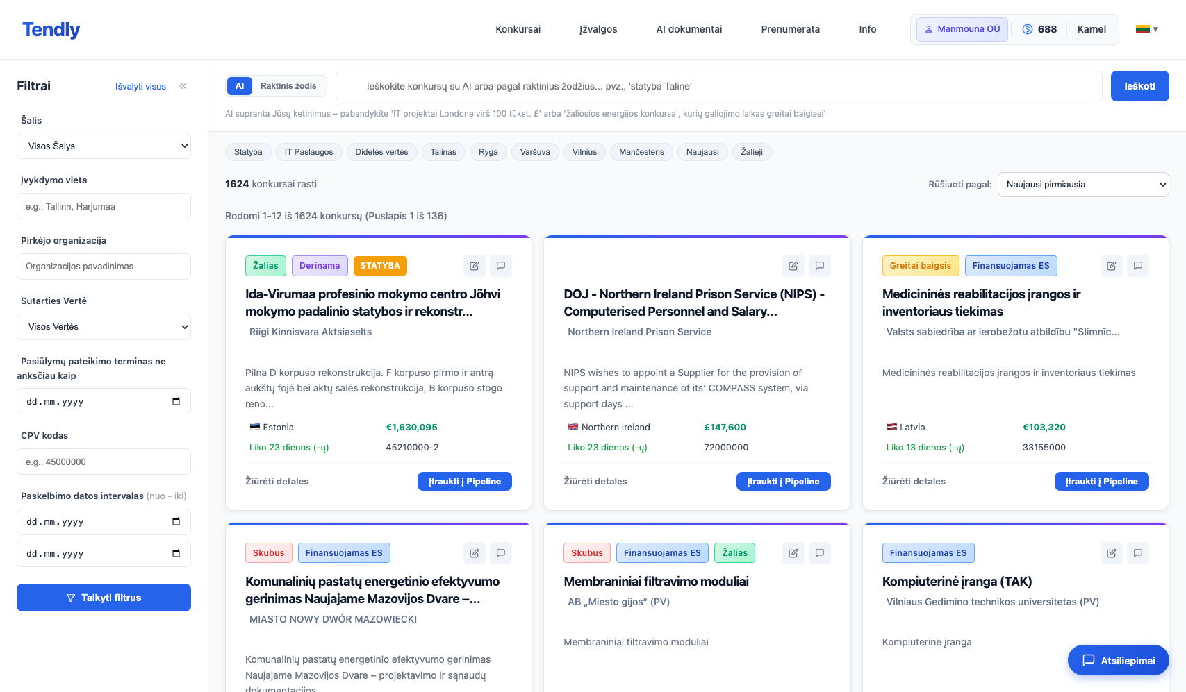Open the language flag selector
This screenshot has height=692, width=1186.
[1146, 29]
